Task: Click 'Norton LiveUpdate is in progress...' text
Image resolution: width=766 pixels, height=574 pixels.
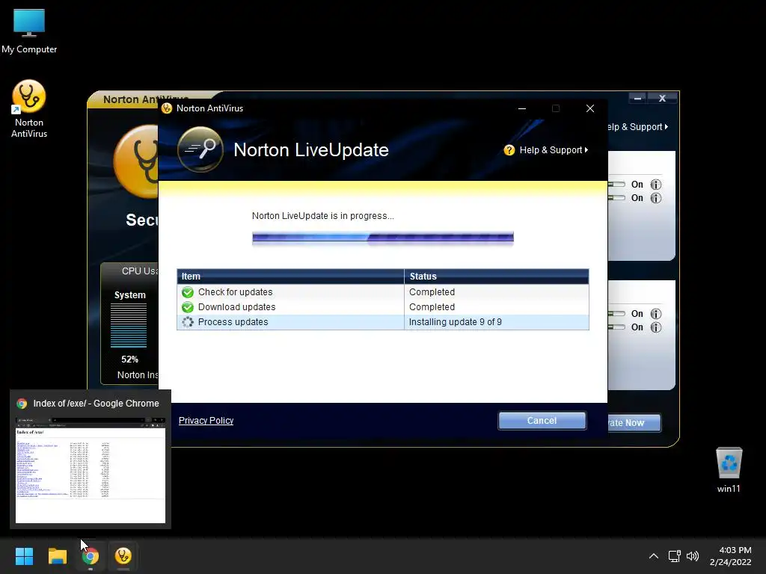Action: point(323,216)
